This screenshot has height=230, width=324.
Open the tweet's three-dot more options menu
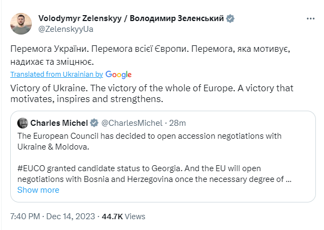310,19
